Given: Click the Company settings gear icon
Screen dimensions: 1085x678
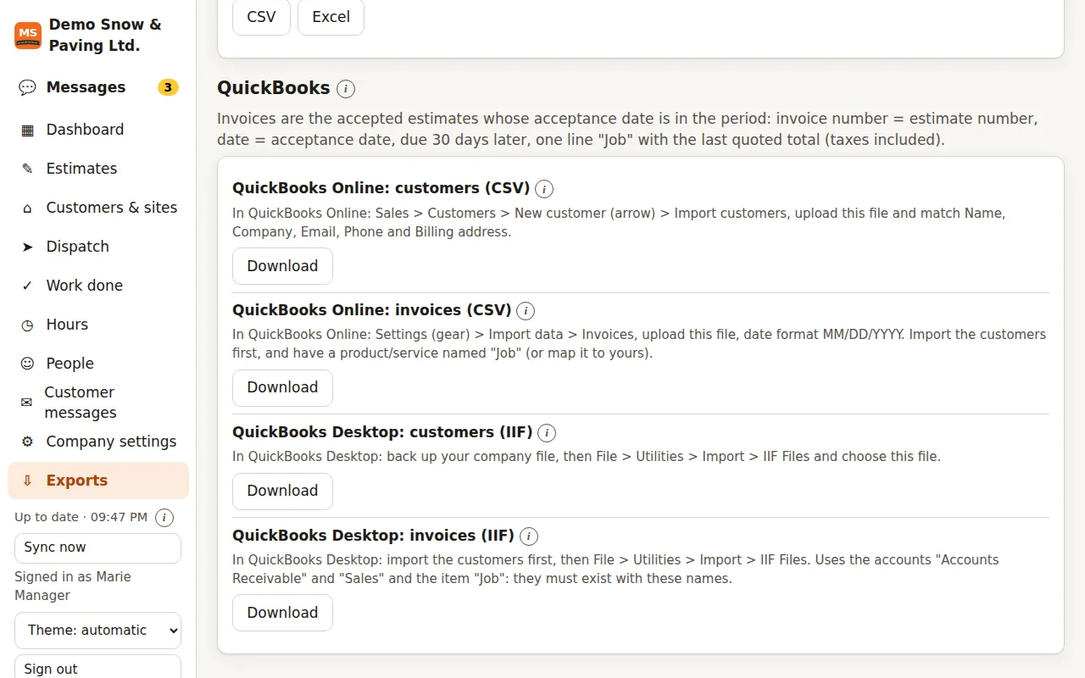Looking at the screenshot, I should (x=27, y=442).
